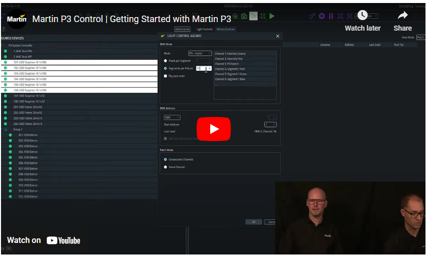Click the purple blocked-circle toolbar icon
Image resolution: width=429 pixels, height=256 pixels.
pyautogui.click(x=322, y=16)
